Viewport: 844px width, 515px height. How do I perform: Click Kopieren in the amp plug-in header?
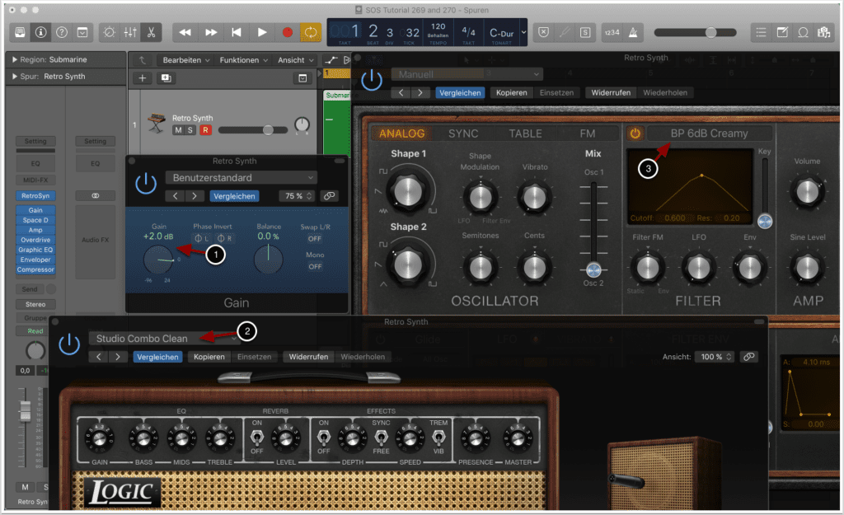tap(209, 357)
